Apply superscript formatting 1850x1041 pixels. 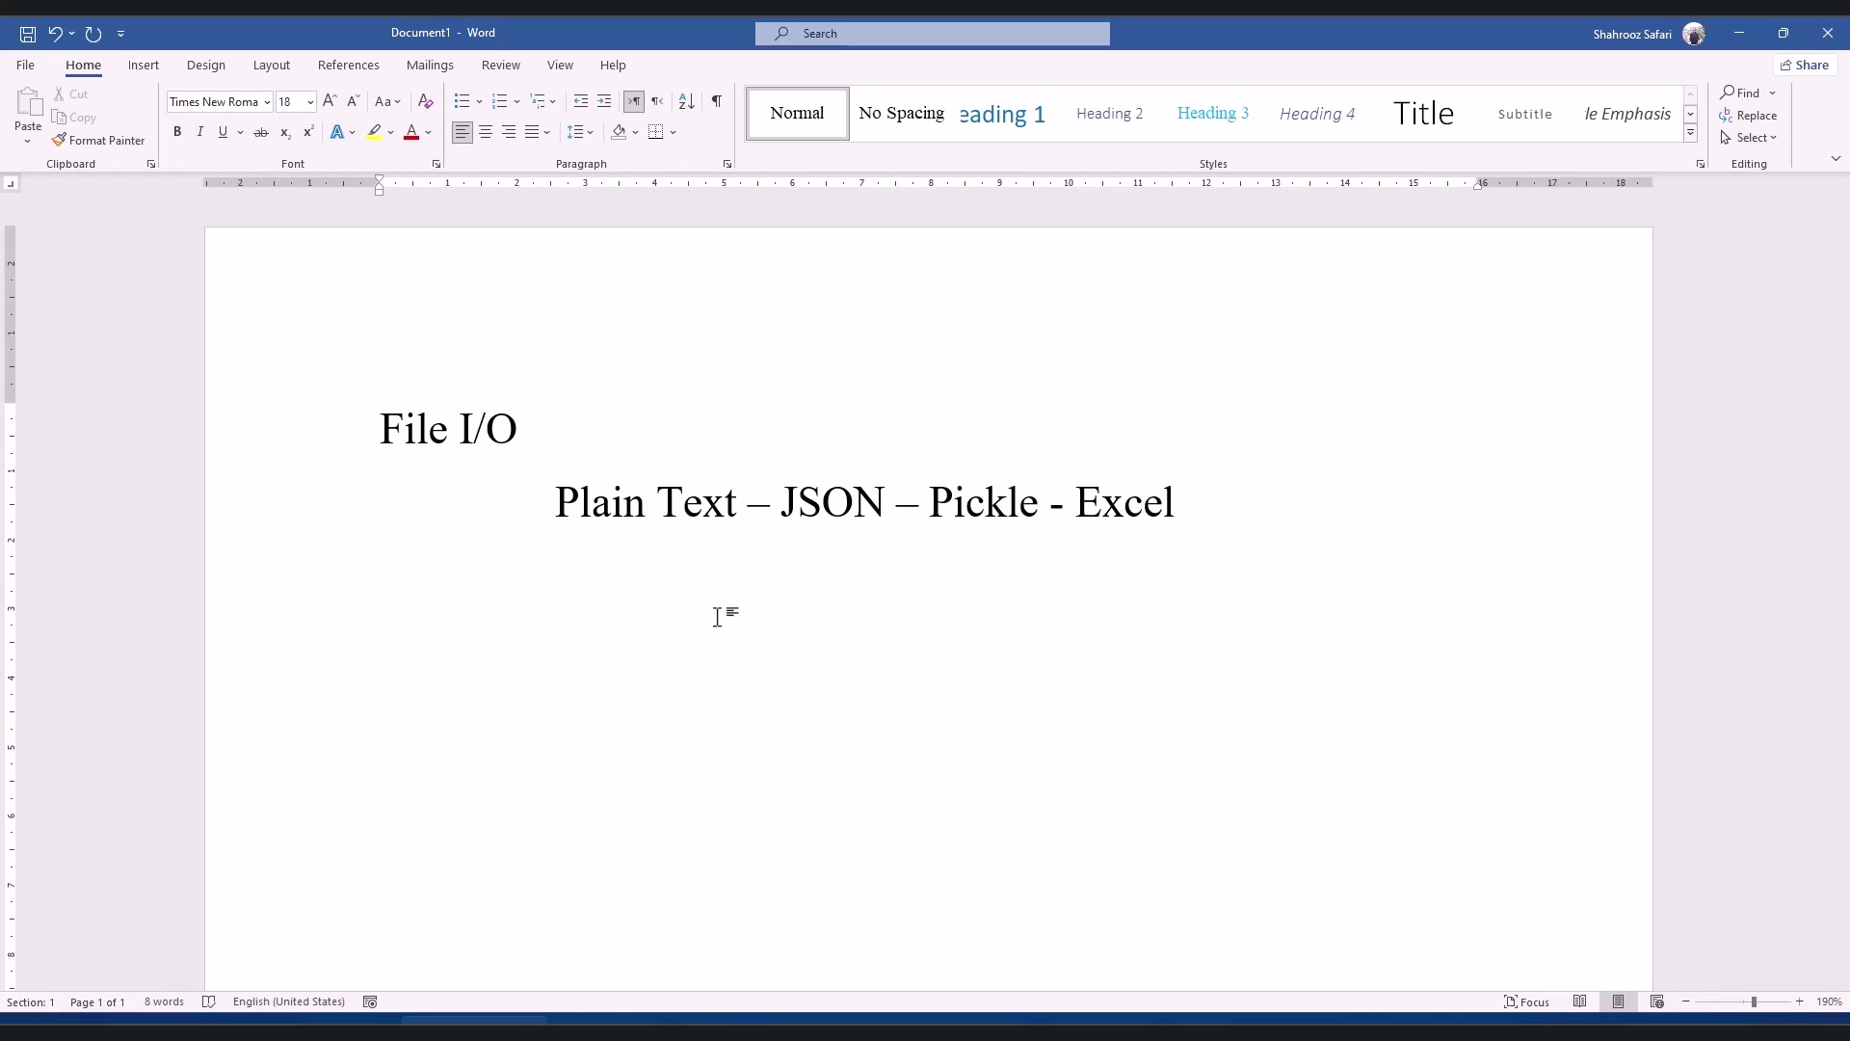point(308,132)
